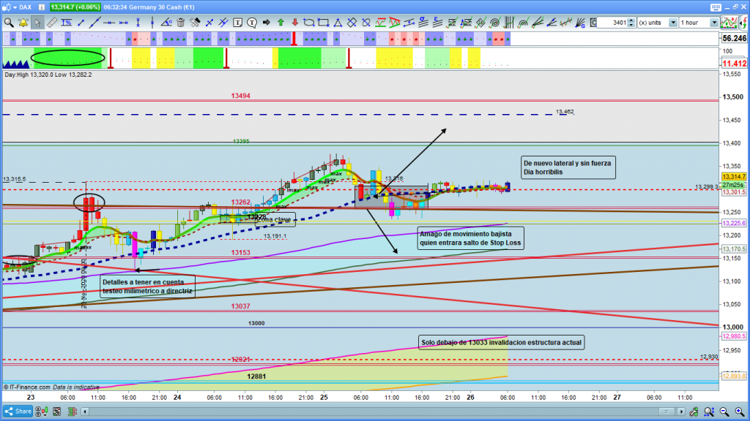This screenshot has width=750, height=421.
Task: Click the alert bell icon
Action: coord(23,23)
